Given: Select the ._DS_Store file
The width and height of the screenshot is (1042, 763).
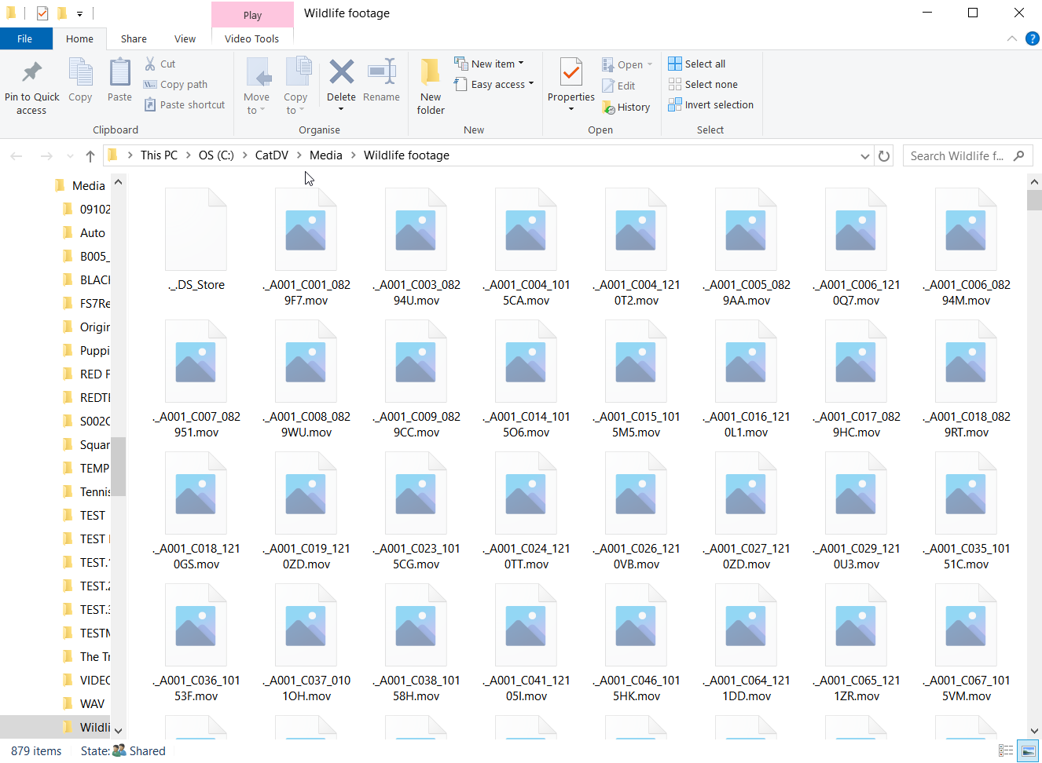Looking at the screenshot, I should click(196, 240).
